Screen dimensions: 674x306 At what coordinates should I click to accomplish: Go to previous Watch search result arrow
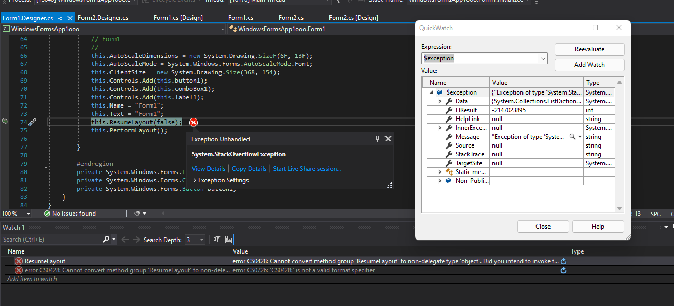(x=125, y=240)
